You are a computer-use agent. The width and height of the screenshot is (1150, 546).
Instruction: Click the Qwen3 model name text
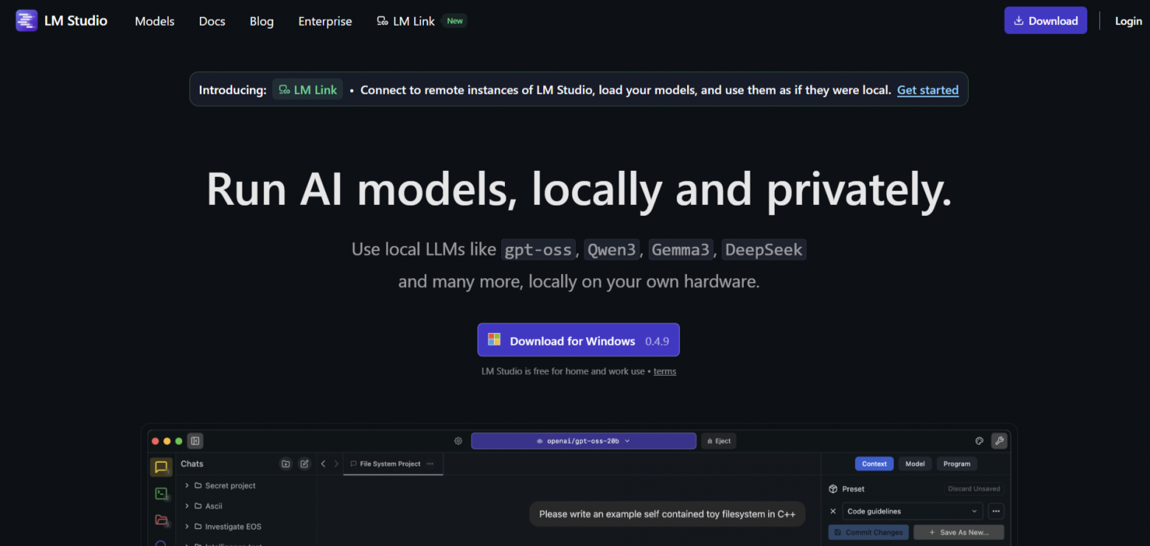[611, 250]
